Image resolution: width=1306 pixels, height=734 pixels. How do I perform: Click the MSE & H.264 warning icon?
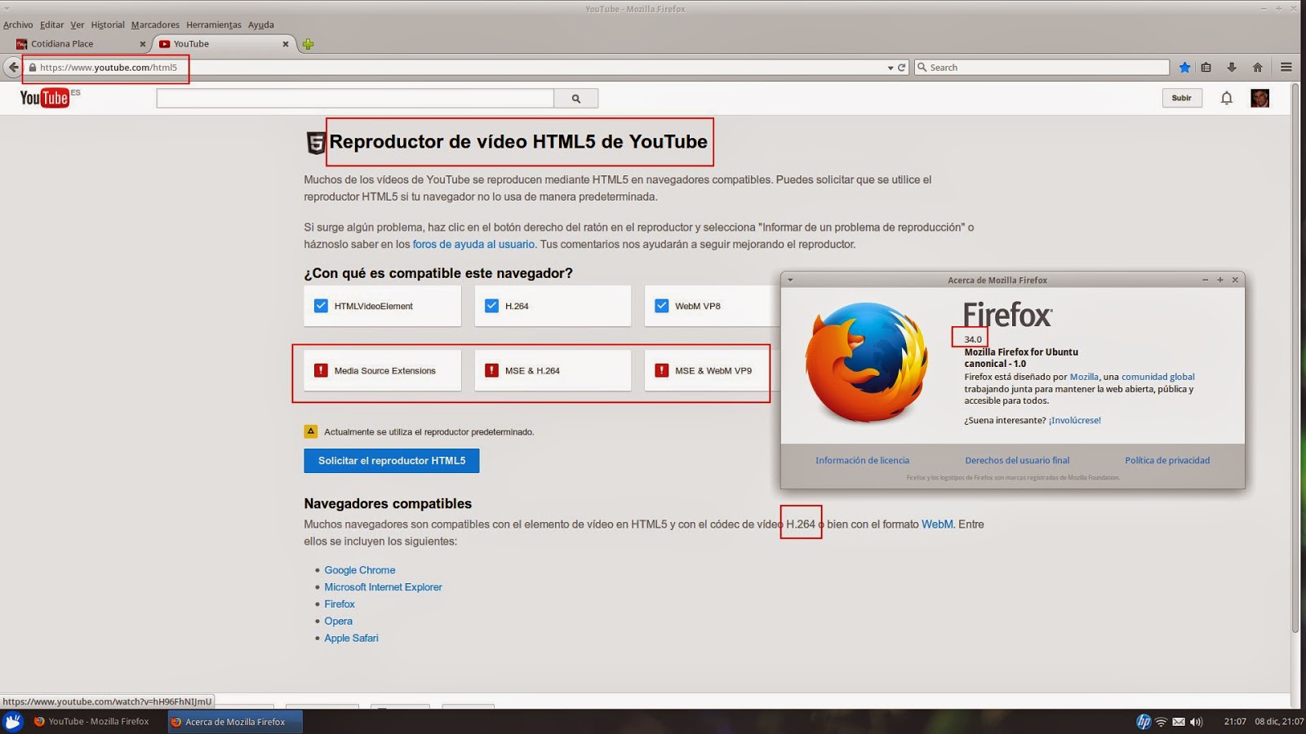(x=491, y=370)
